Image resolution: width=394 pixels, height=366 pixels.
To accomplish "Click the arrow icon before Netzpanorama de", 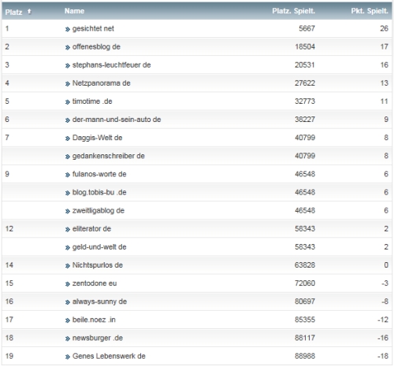I will point(68,83).
